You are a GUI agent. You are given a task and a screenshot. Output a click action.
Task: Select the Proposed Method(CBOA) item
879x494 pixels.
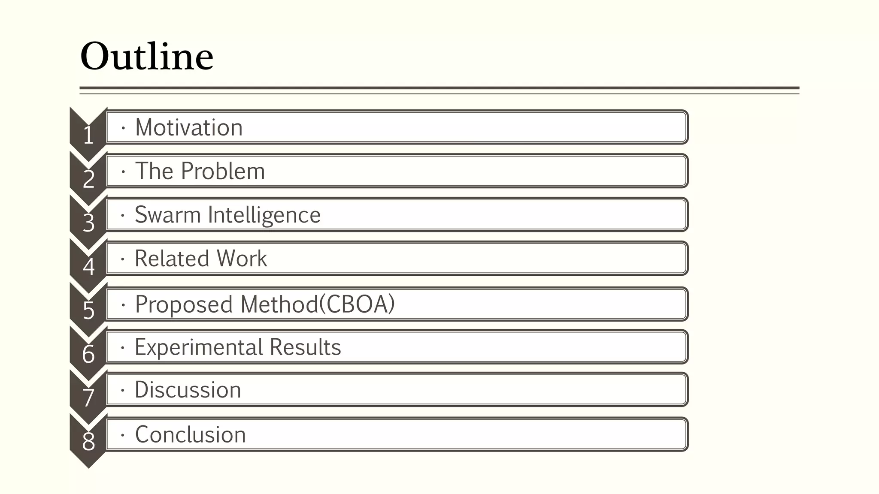pos(397,304)
